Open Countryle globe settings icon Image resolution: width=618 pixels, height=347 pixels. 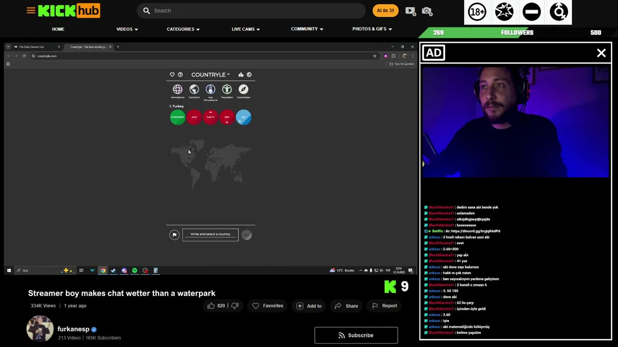249,75
